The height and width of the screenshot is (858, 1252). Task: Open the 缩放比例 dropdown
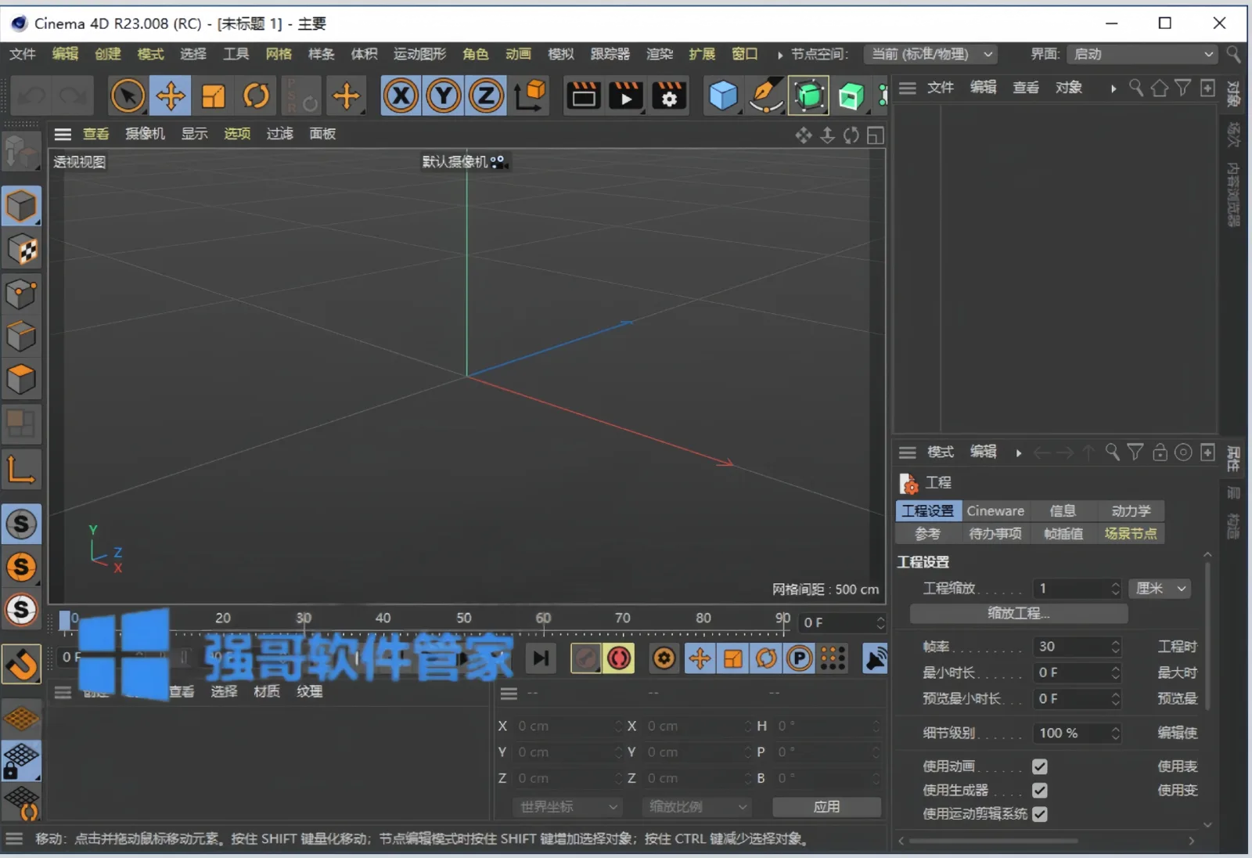click(x=696, y=806)
